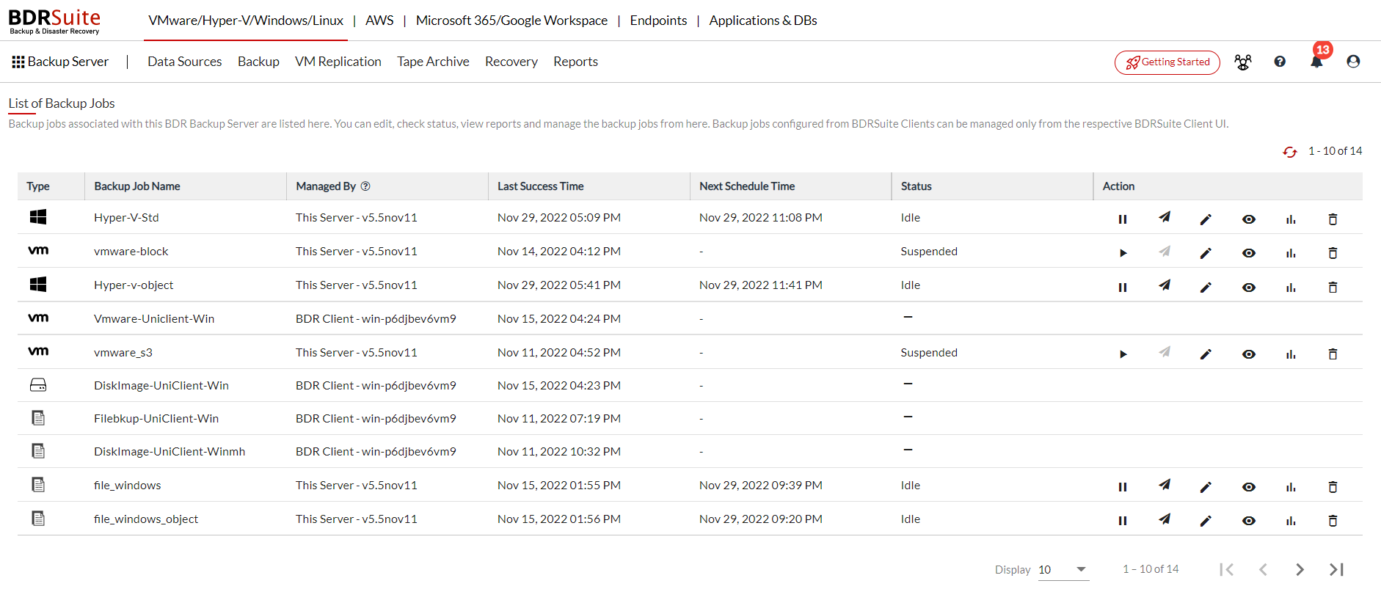
Task: Open report chart for file_windows_object job
Action: click(1291, 521)
